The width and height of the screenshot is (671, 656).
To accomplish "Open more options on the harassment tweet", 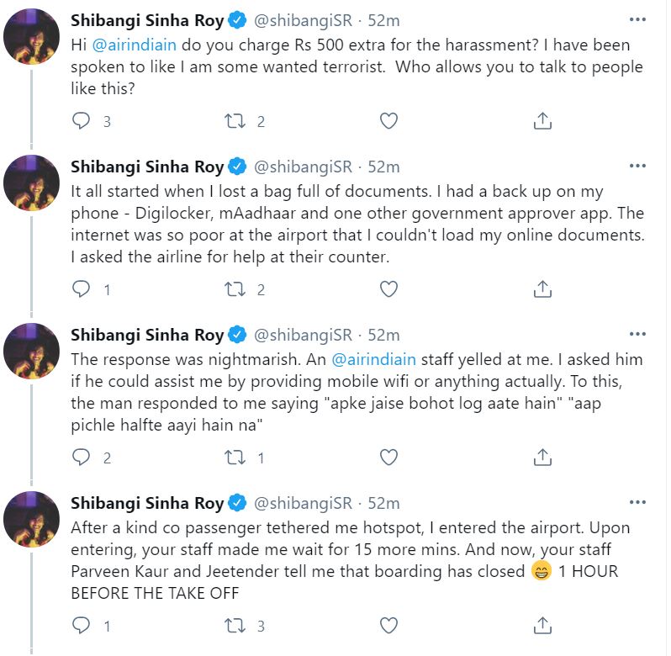I will pos(639,19).
